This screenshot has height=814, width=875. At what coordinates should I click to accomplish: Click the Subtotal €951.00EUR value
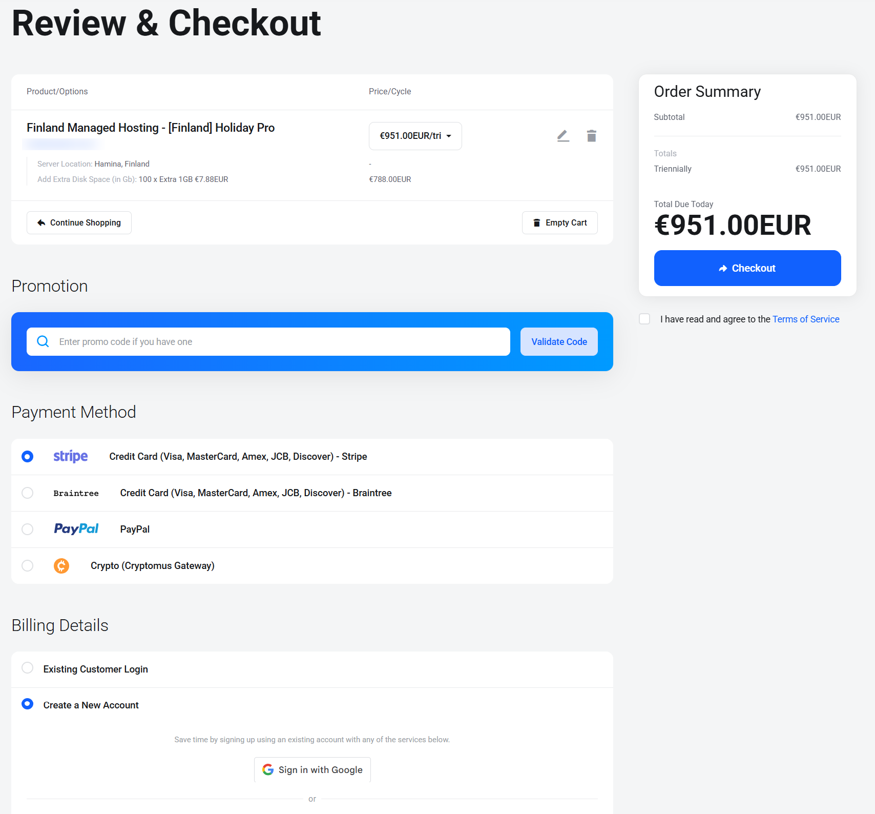point(818,117)
